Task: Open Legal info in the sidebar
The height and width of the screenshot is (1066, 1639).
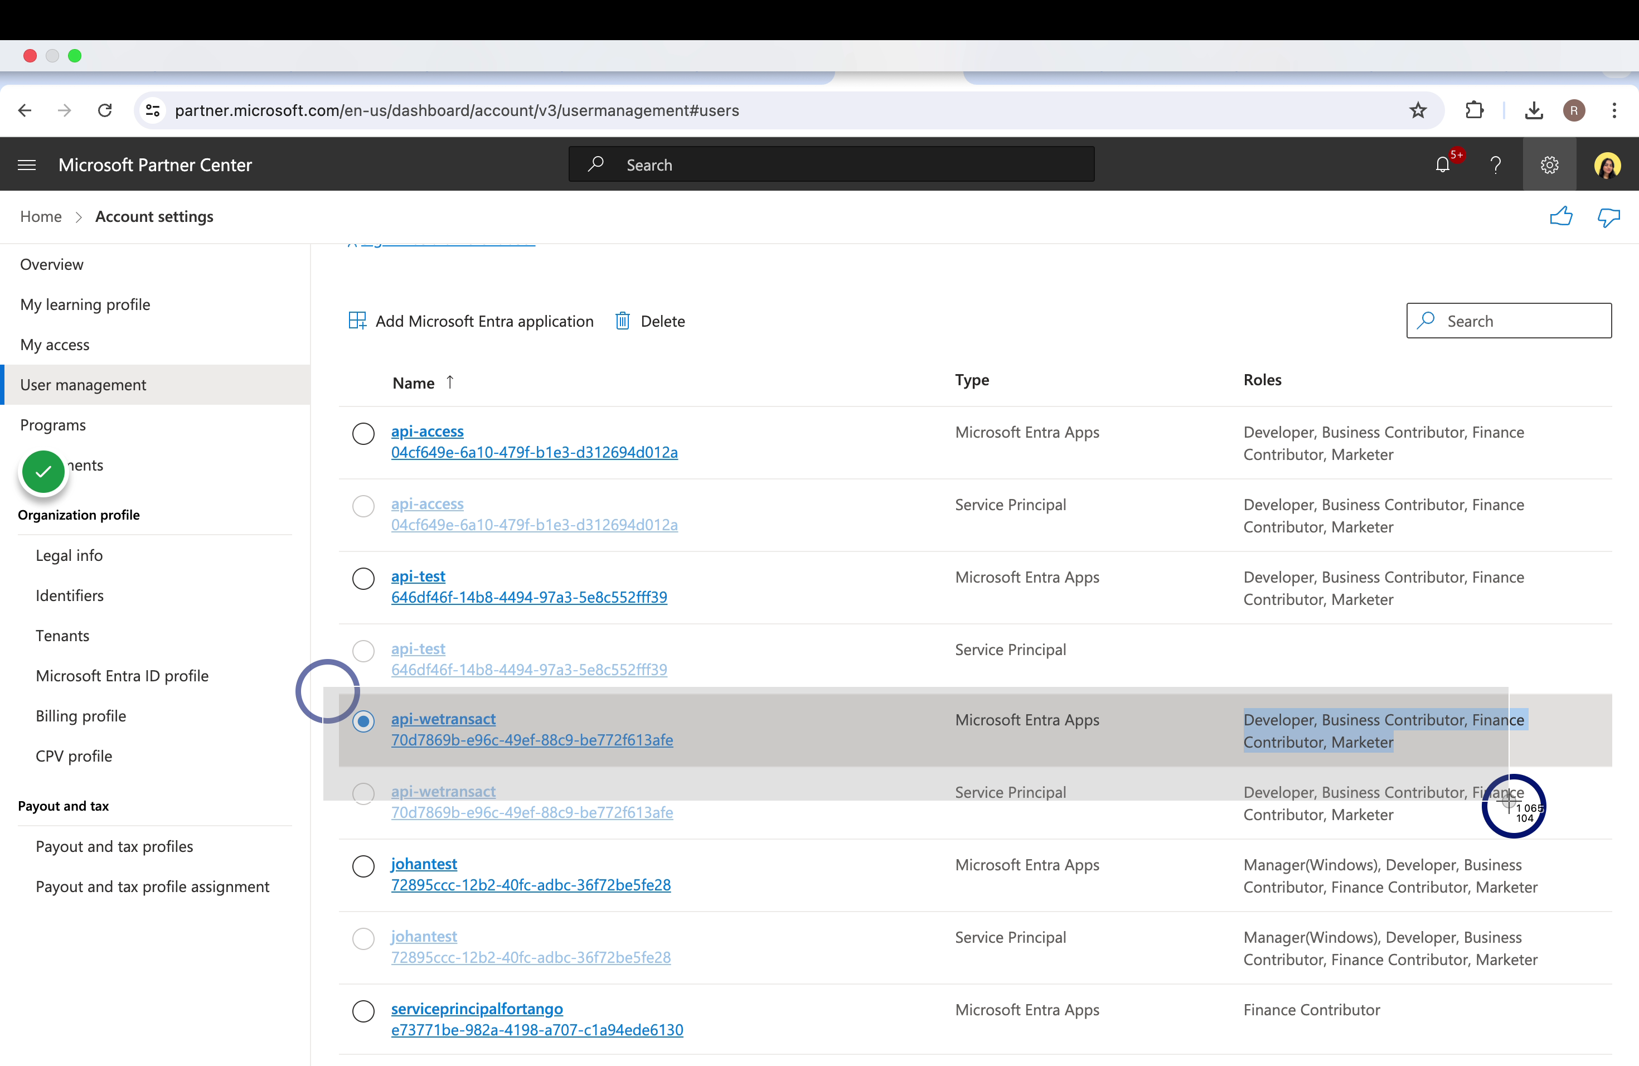Action: pyautogui.click(x=69, y=555)
